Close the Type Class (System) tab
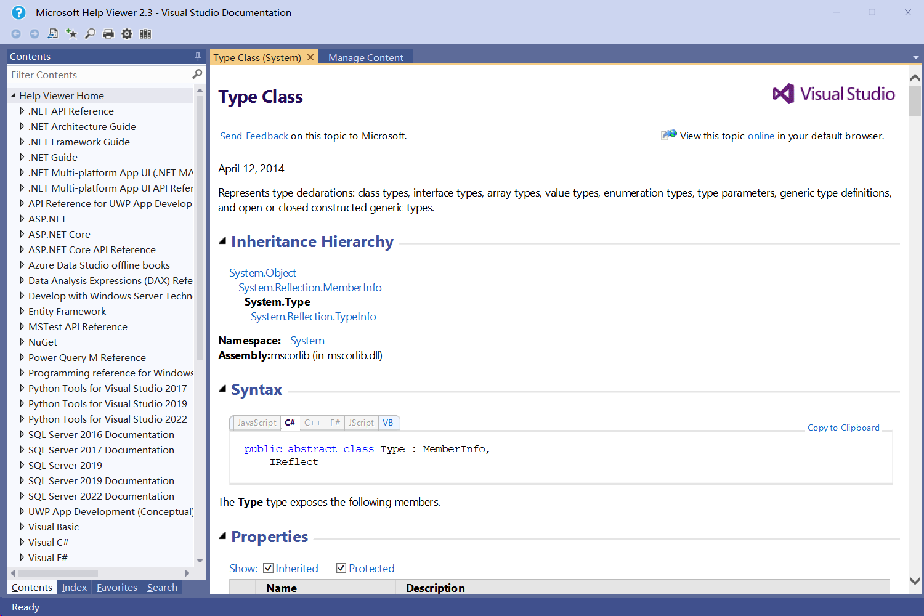This screenshot has height=616, width=924. tap(310, 57)
